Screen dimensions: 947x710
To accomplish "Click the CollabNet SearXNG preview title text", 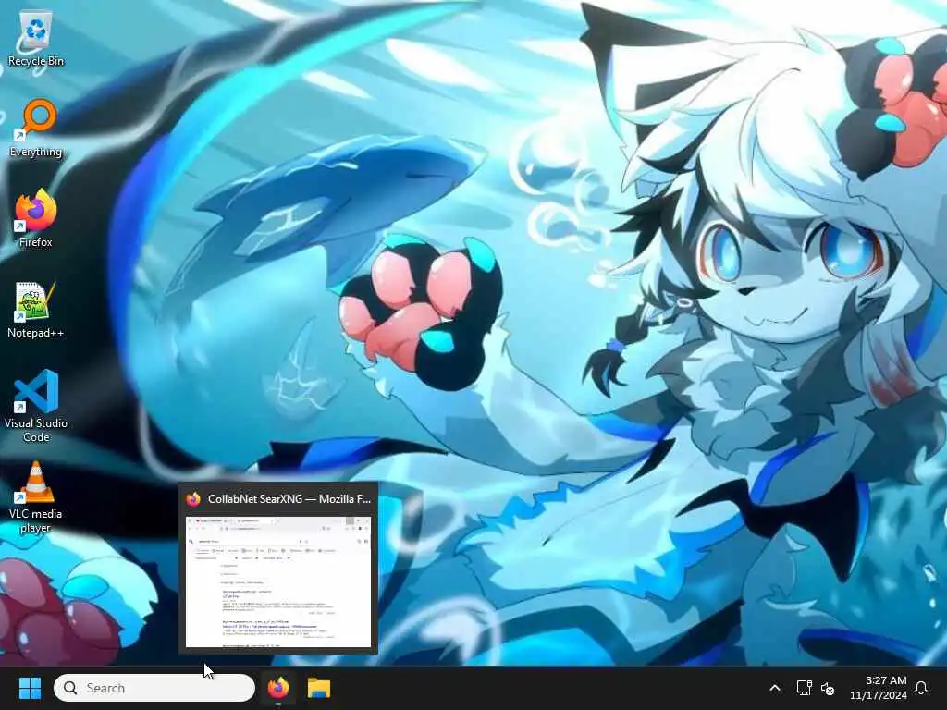I will (x=289, y=498).
